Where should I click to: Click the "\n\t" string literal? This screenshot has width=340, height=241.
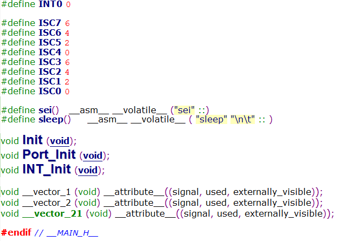[x=242, y=120]
